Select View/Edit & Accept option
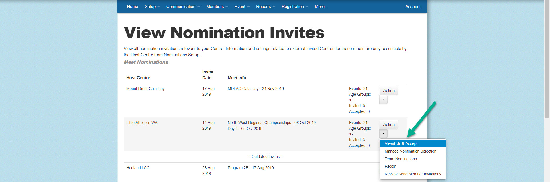The image size is (550, 182). tap(413, 143)
